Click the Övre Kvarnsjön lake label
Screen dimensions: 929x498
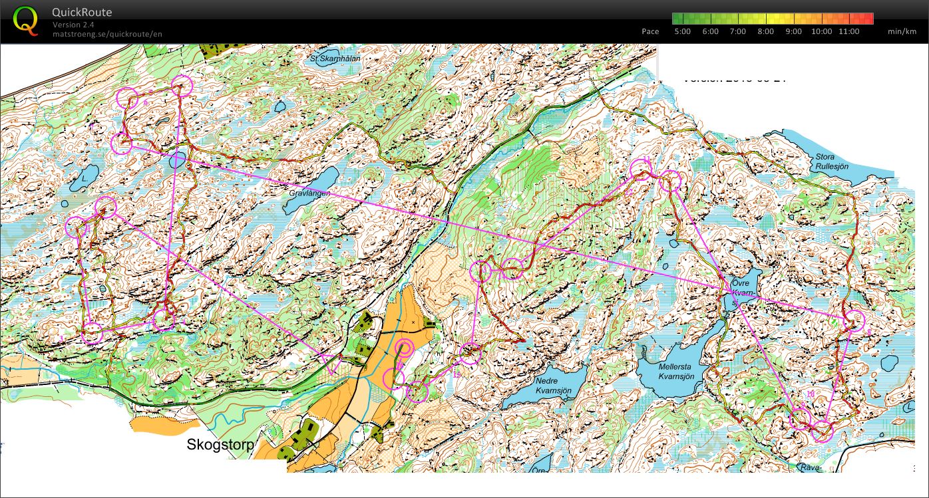click(x=745, y=292)
